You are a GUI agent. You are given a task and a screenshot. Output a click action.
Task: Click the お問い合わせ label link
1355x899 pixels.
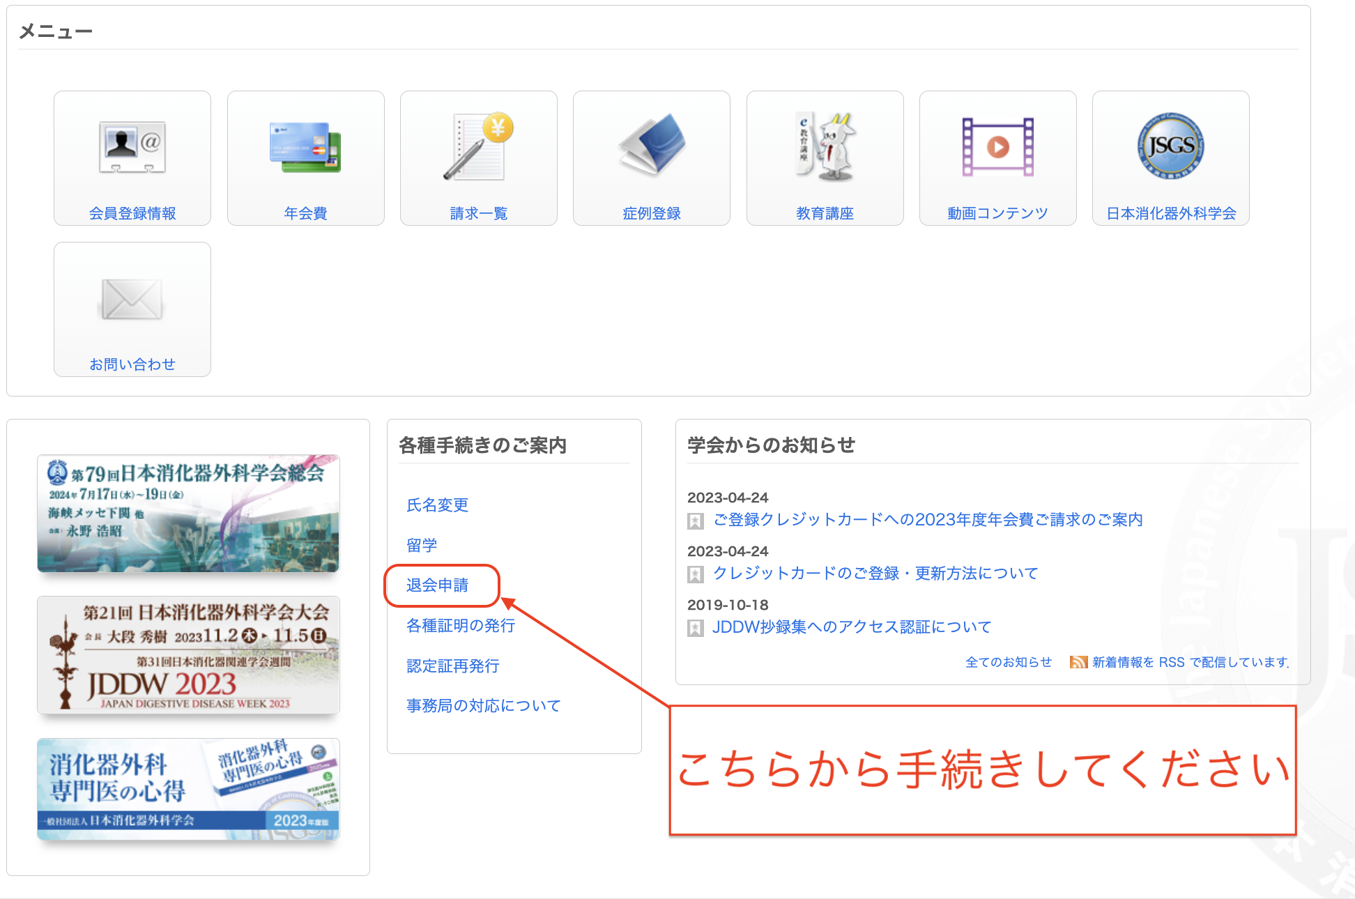(x=132, y=364)
